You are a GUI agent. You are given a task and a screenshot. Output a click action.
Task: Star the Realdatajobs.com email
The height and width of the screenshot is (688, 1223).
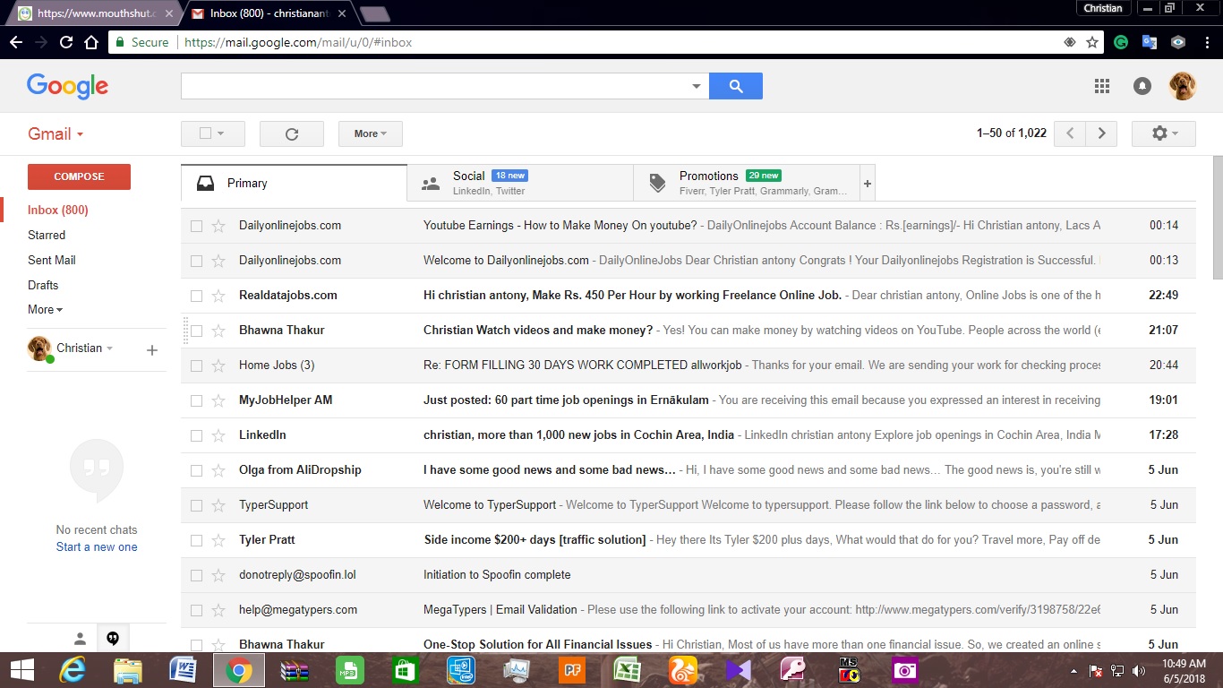click(218, 296)
